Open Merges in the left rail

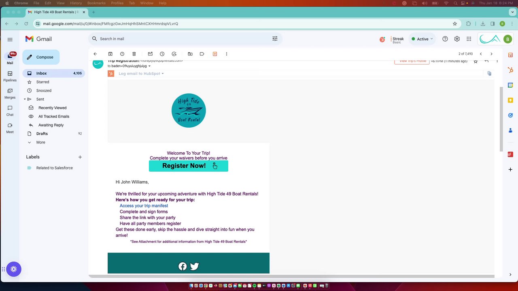coord(10,94)
